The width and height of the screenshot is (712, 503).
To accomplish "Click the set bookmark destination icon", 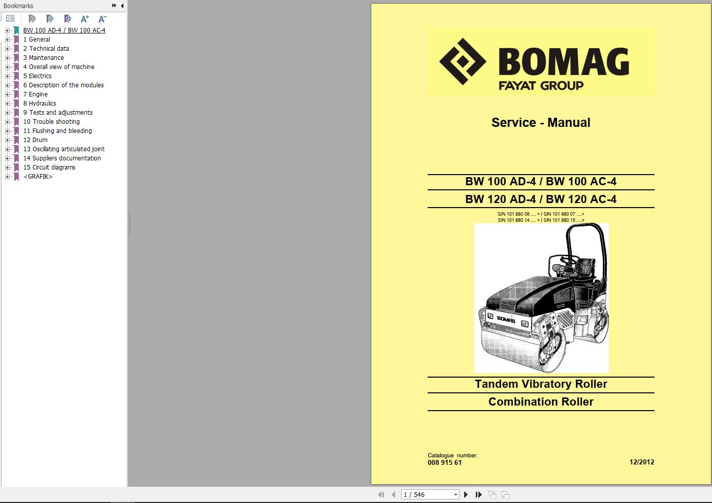I will pos(68,19).
